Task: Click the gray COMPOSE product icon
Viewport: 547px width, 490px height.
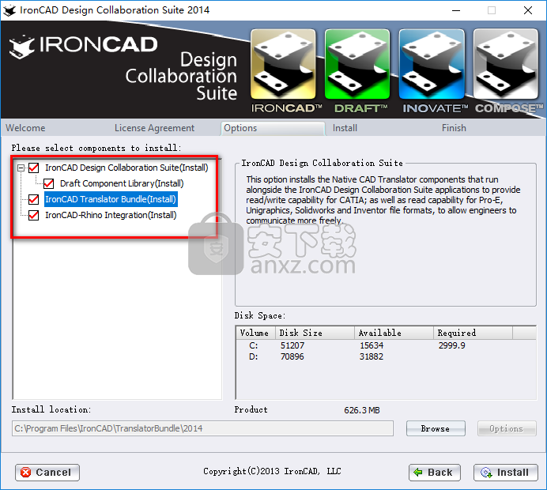Action: [506, 64]
